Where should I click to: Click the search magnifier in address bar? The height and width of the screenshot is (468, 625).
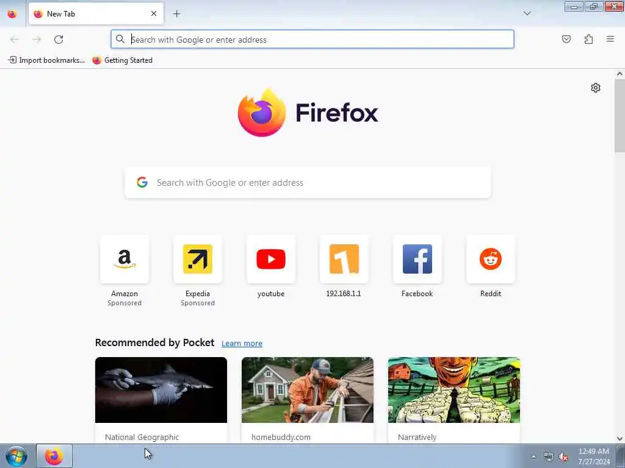coord(120,39)
